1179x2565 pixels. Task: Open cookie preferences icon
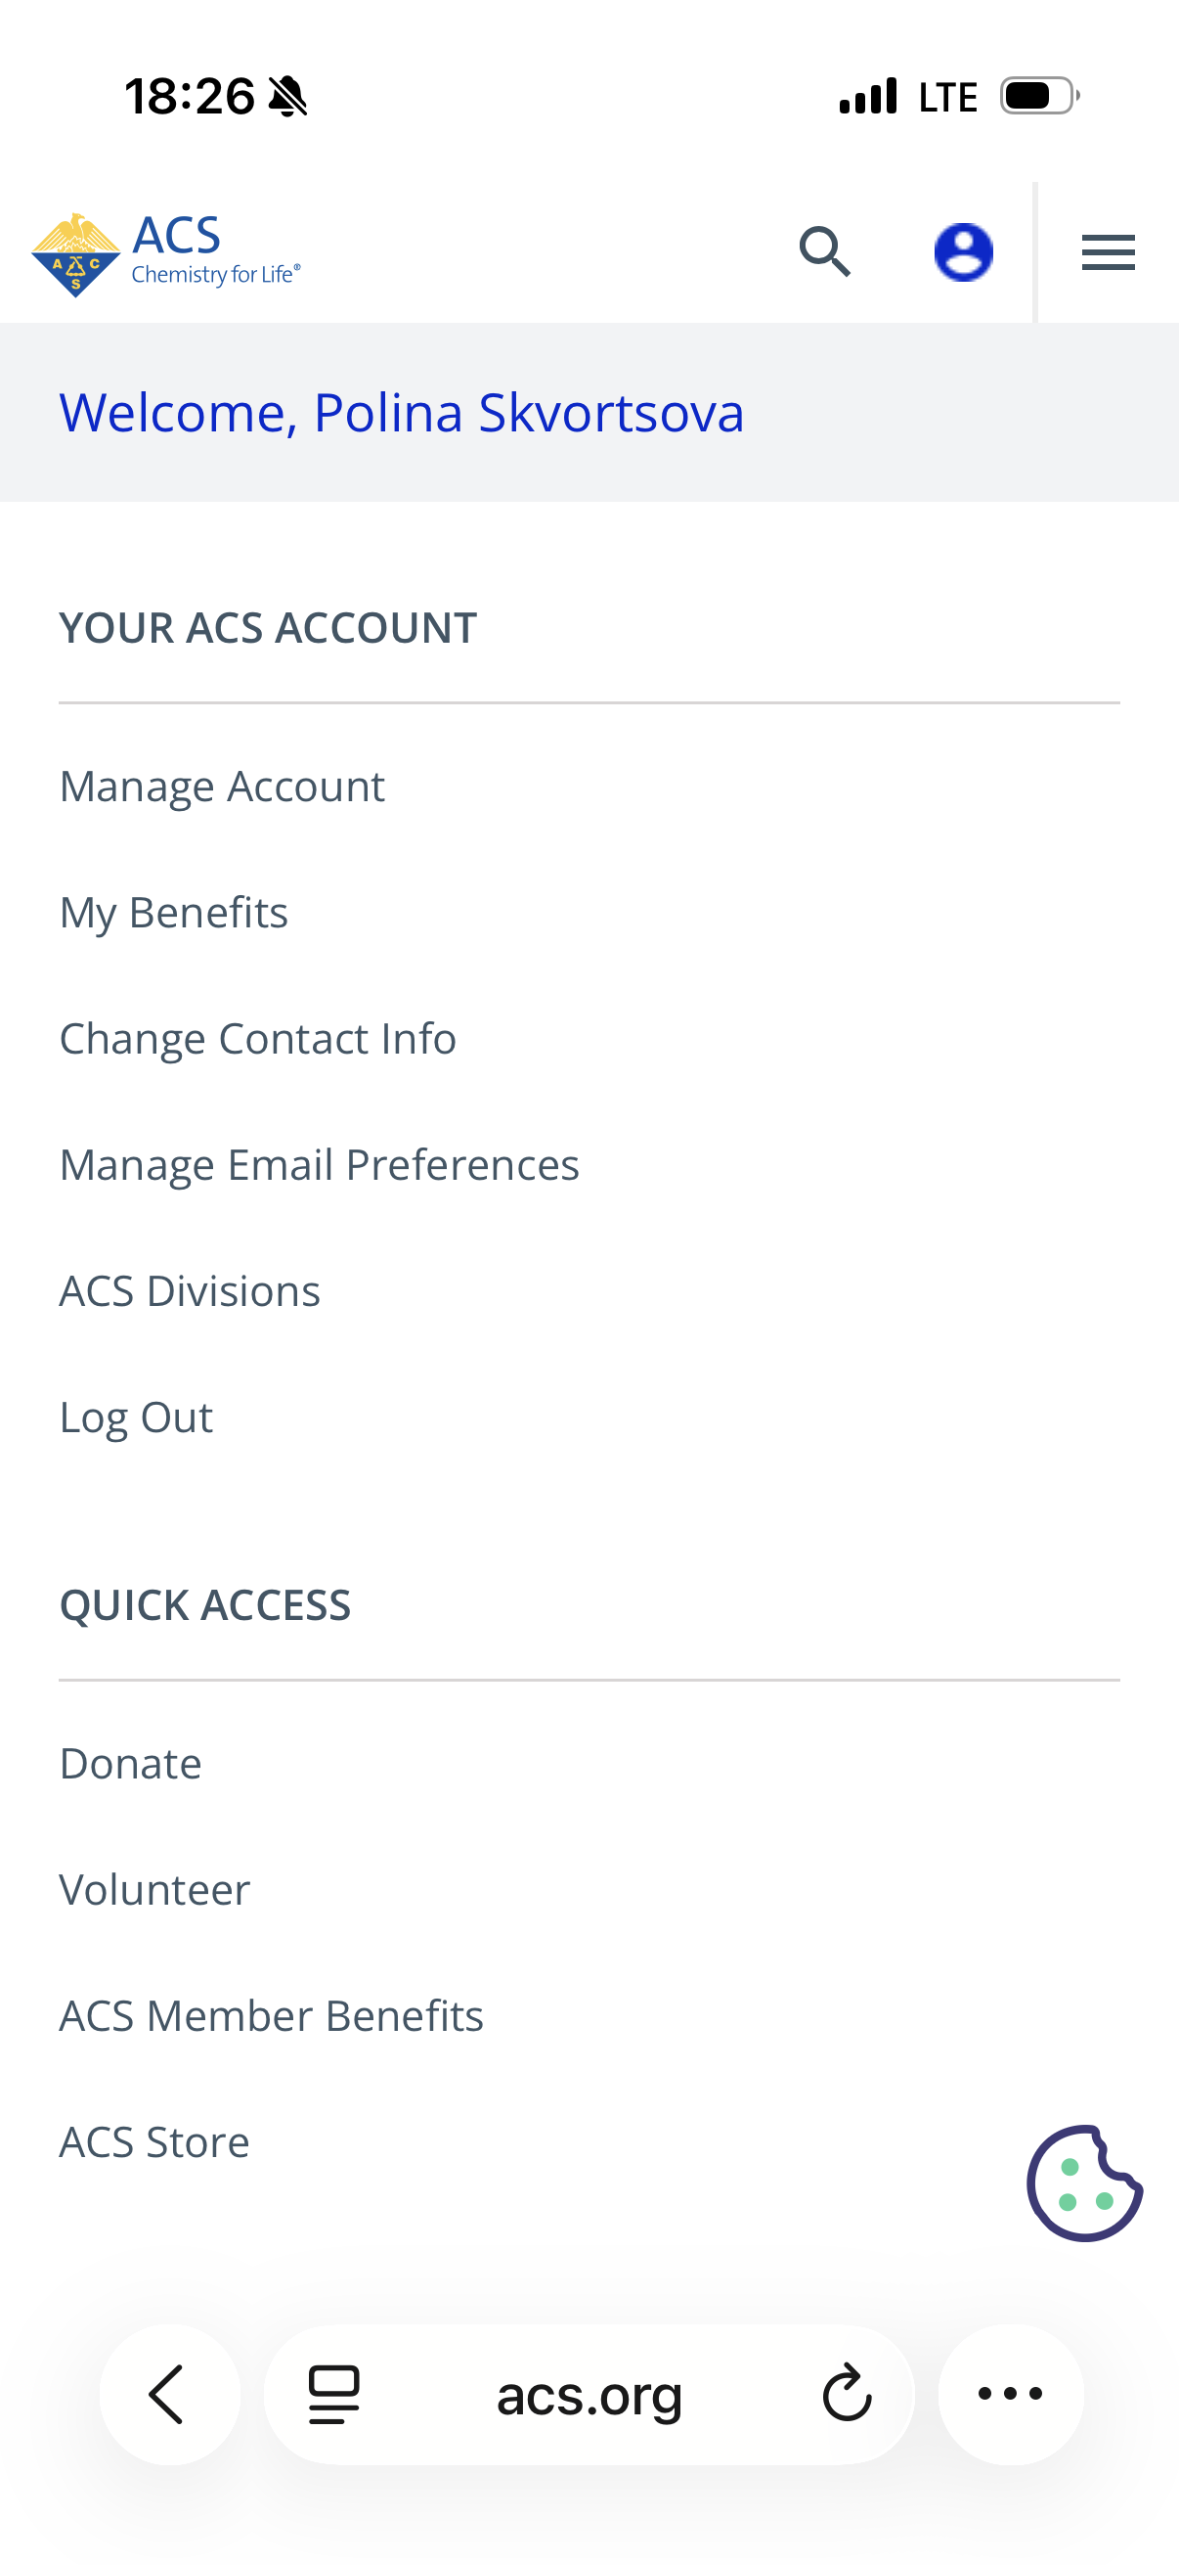(x=1083, y=2182)
